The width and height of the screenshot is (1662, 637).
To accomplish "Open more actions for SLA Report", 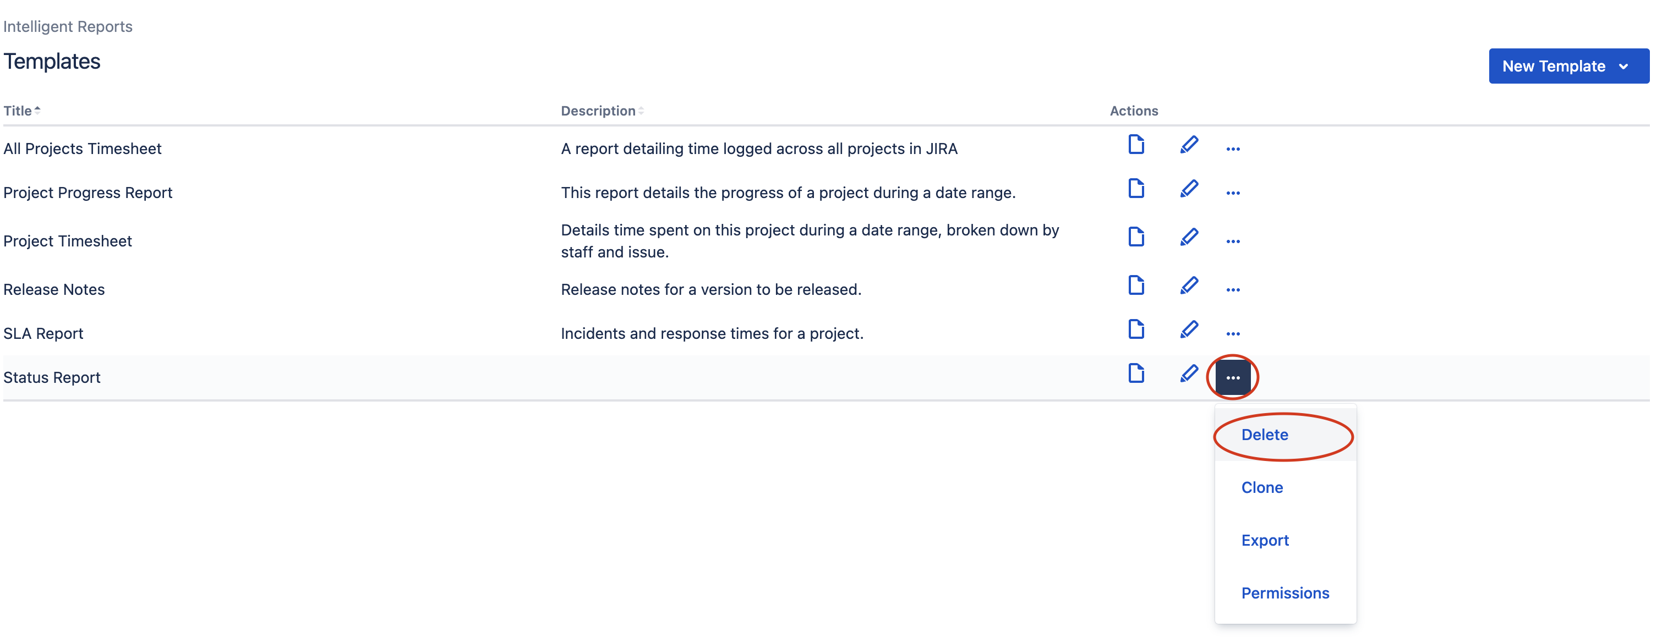I will [x=1232, y=334].
